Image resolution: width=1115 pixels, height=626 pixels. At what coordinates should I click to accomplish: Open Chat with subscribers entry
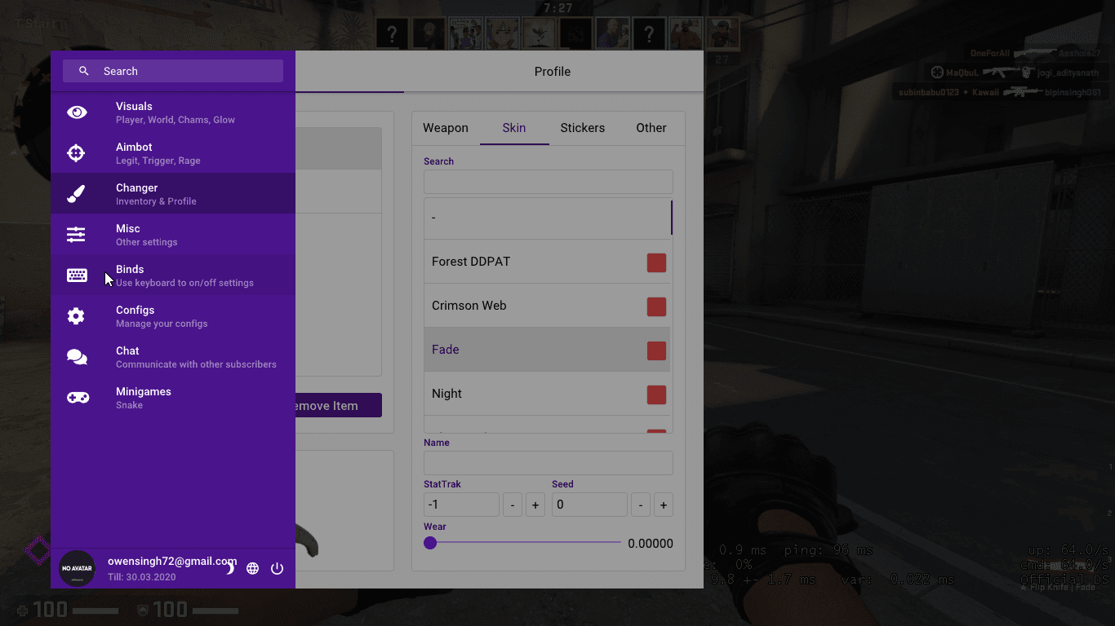[x=173, y=356]
